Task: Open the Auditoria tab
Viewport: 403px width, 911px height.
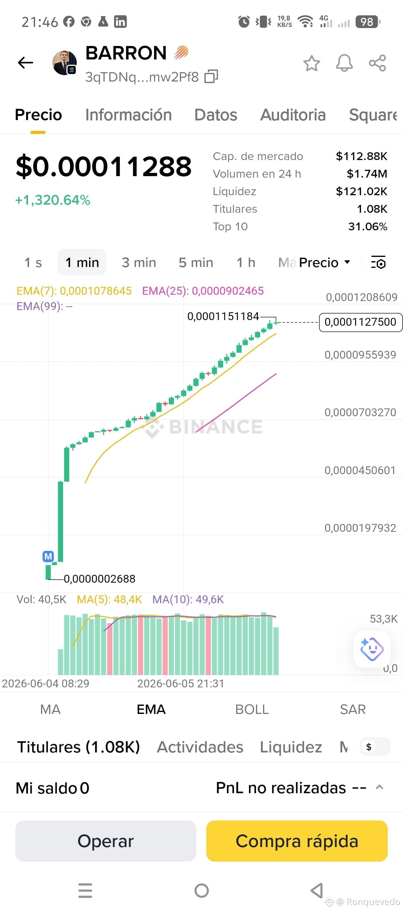Action: 293,115
